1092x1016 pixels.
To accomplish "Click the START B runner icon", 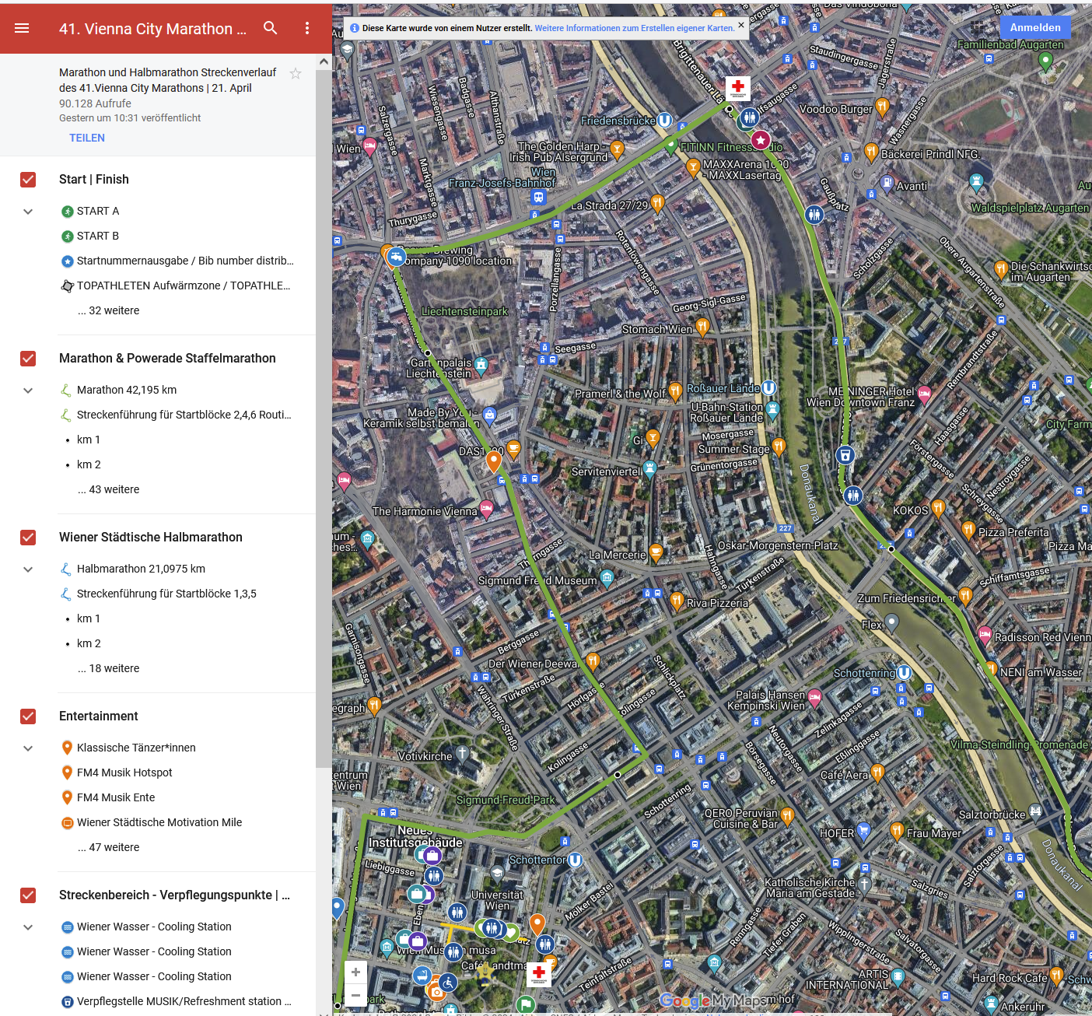I will (x=68, y=236).
